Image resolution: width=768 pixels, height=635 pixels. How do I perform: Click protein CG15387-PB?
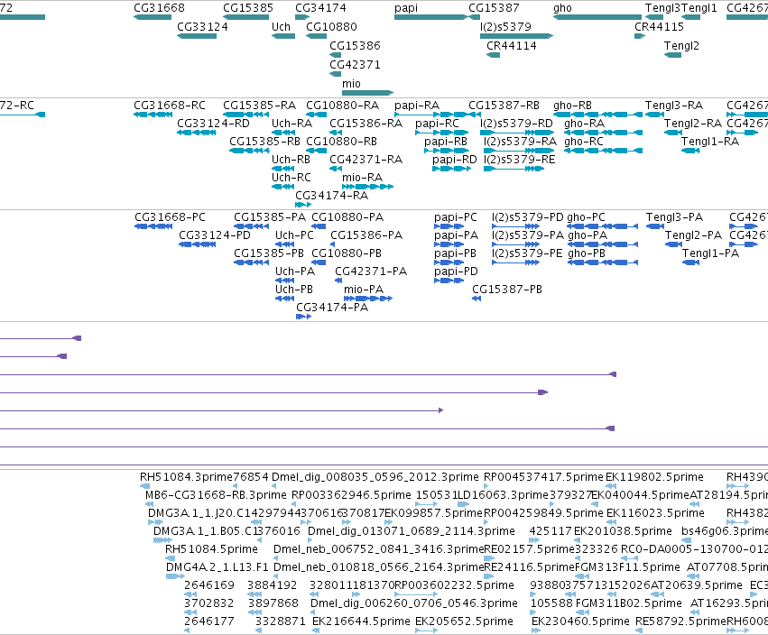pos(507,290)
